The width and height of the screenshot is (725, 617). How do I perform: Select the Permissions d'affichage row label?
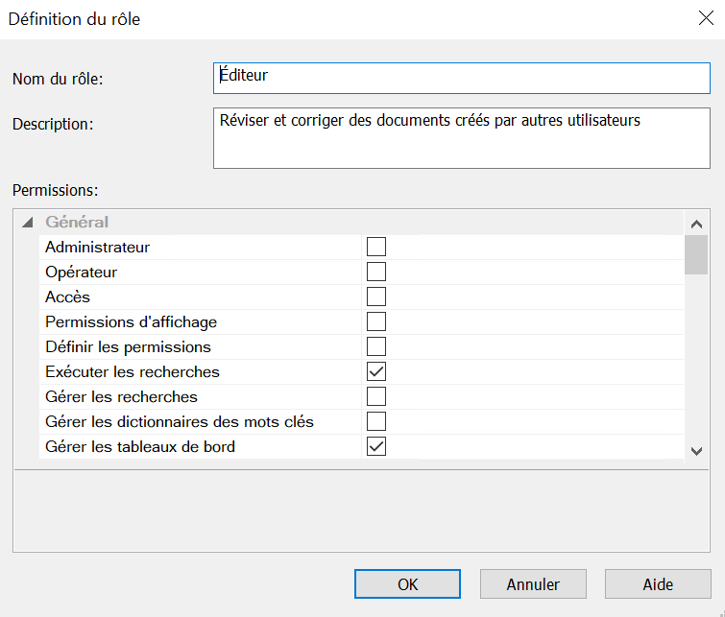[132, 322]
